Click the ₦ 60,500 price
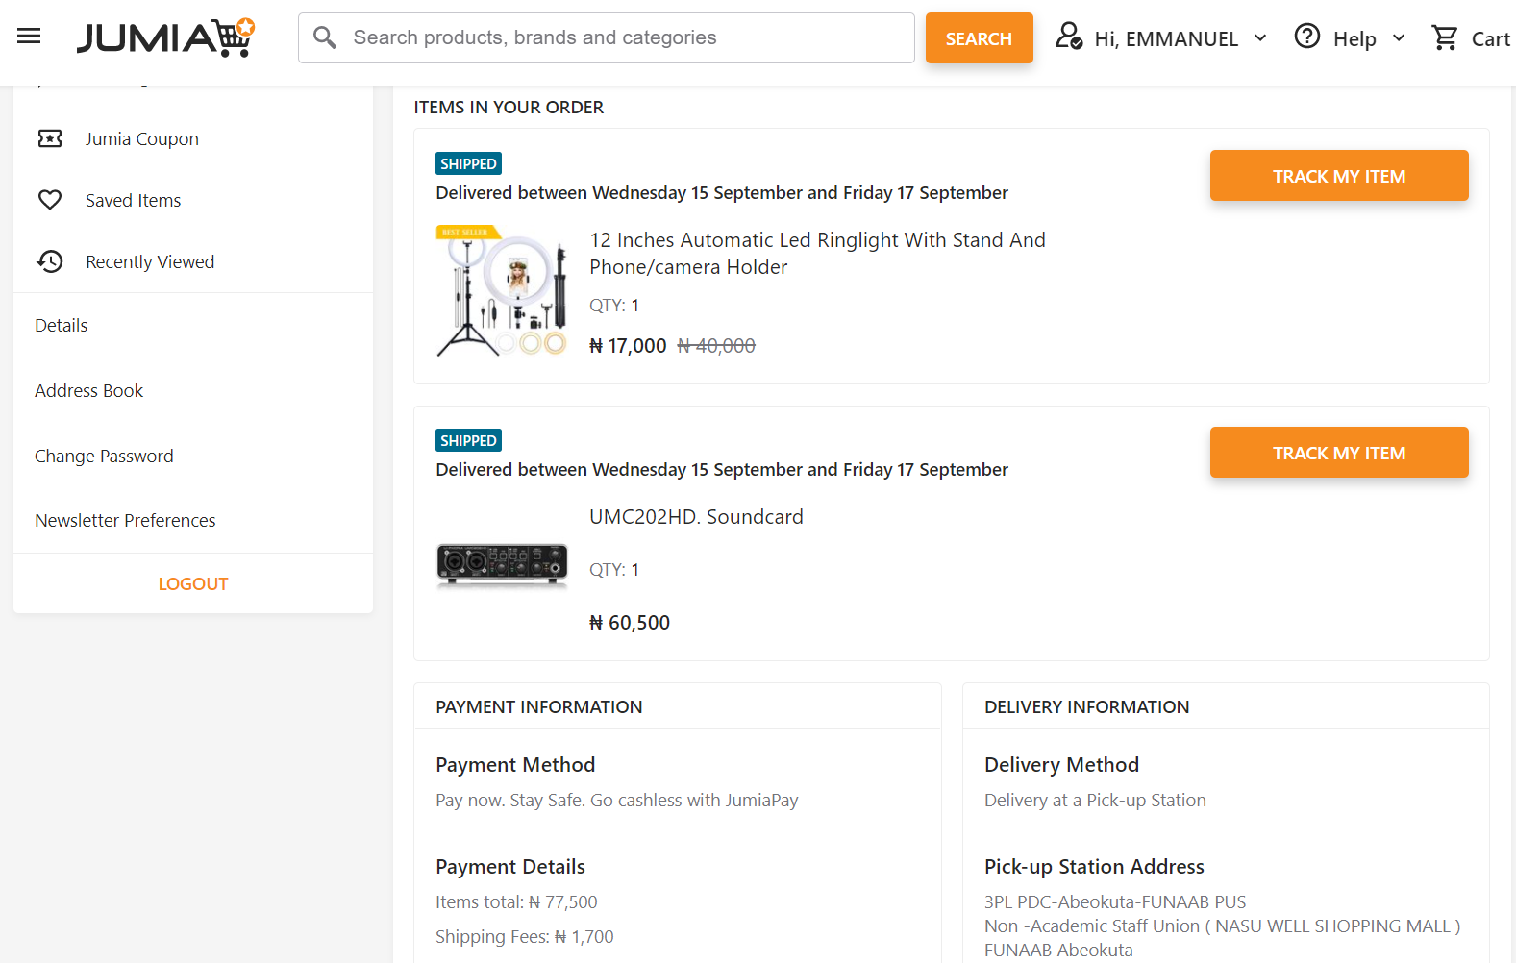 tap(630, 623)
